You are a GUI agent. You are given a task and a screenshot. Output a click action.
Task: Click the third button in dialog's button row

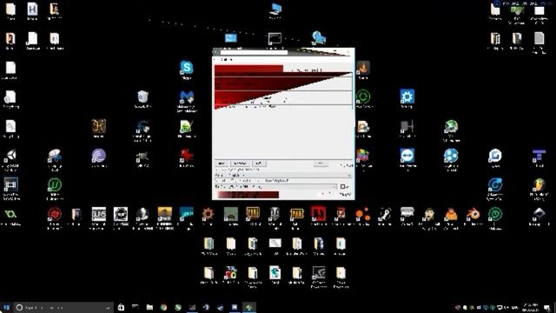(x=259, y=163)
